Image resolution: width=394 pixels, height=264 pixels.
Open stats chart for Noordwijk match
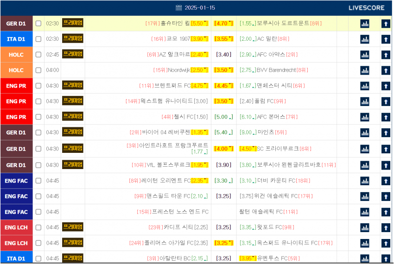click(365, 70)
